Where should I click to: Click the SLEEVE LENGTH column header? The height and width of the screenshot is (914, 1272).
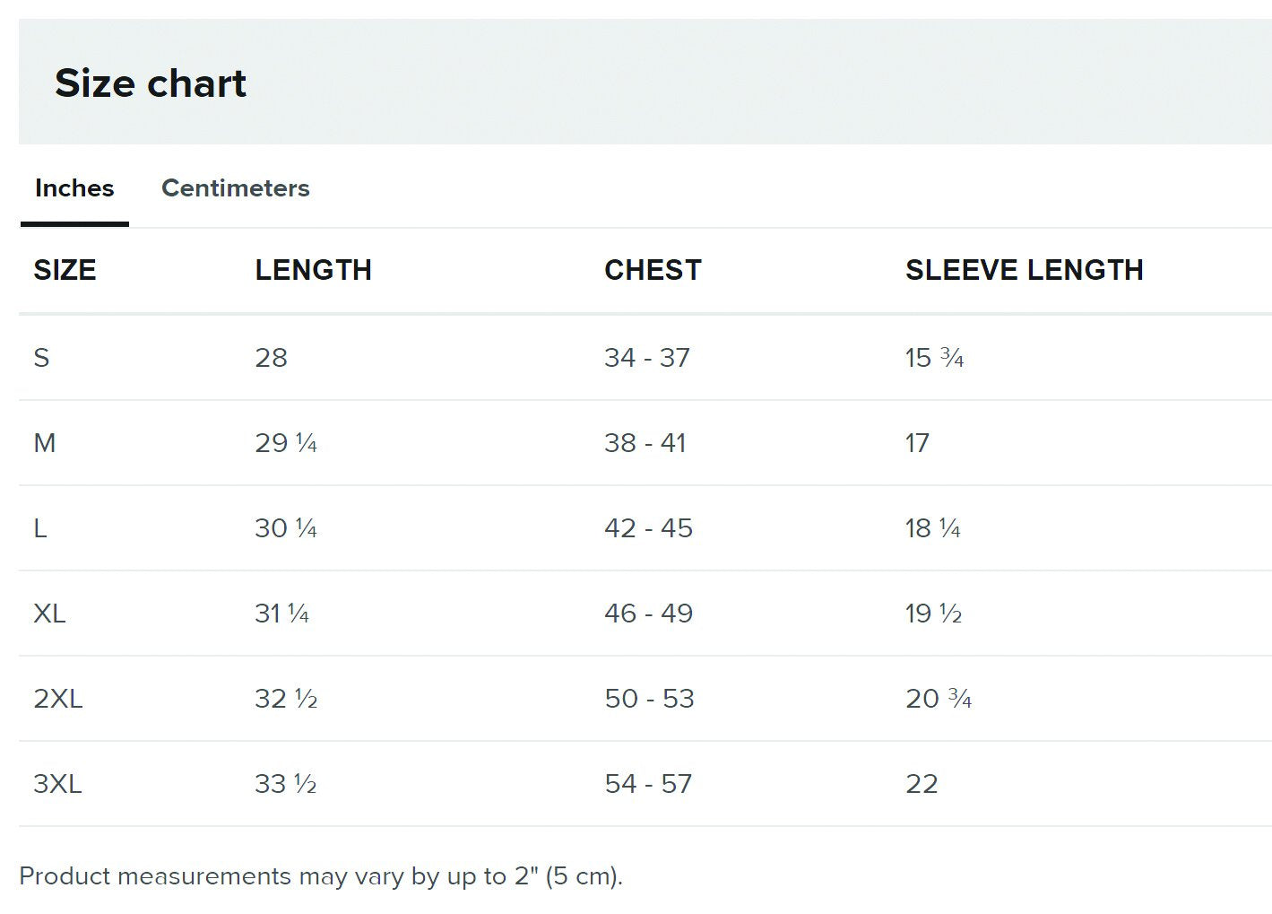coord(1024,270)
